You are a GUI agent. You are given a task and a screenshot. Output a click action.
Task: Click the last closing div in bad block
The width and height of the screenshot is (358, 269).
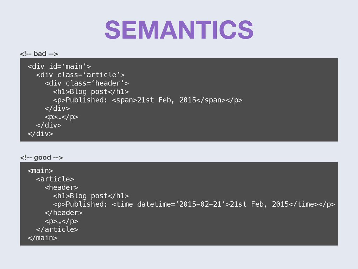click(41, 133)
